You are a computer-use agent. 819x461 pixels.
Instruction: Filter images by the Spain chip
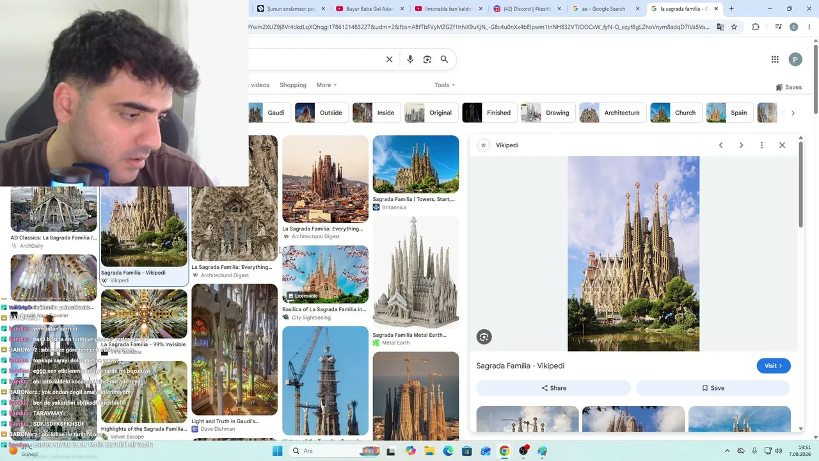tap(729, 113)
